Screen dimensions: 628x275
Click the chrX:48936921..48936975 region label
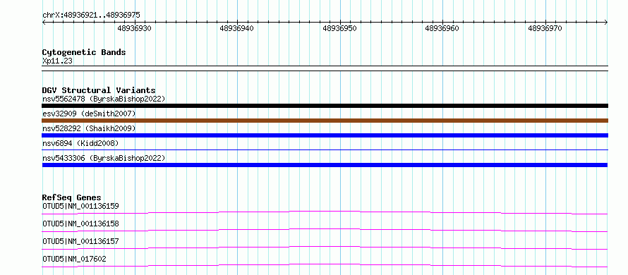coord(91,16)
